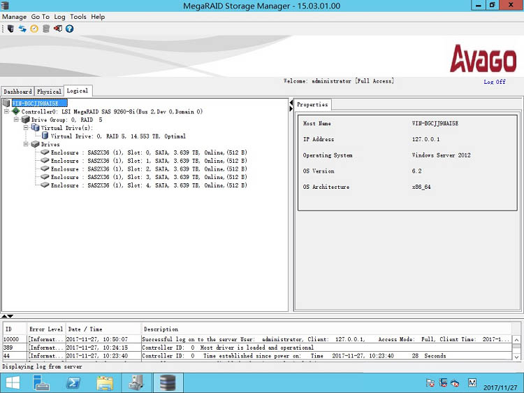Open the Help menu
The image size is (524, 393).
coord(98,17)
